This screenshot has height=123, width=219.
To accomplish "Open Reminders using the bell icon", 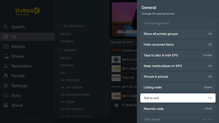I will tap(6, 66).
